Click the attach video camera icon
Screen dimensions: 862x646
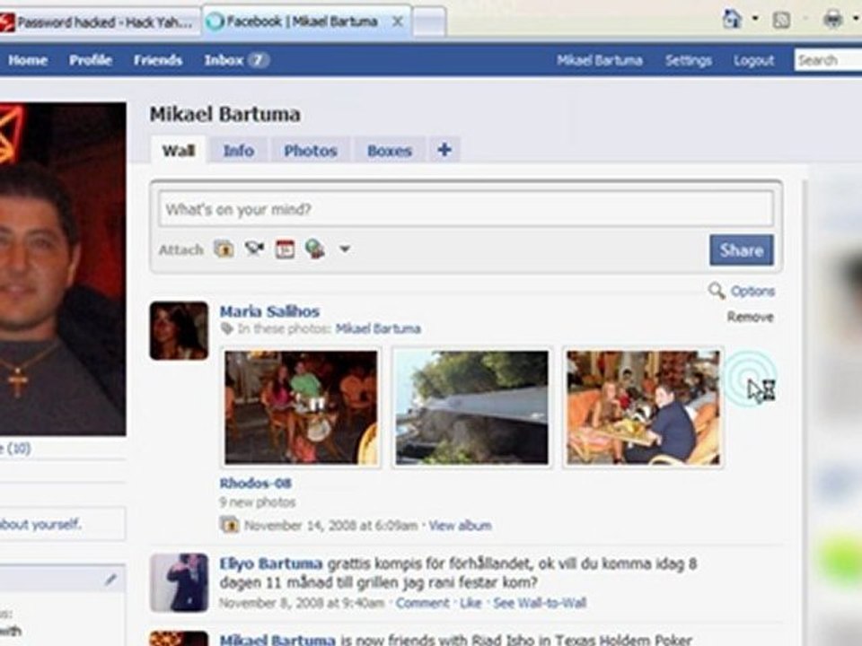[x=254, y=249]
